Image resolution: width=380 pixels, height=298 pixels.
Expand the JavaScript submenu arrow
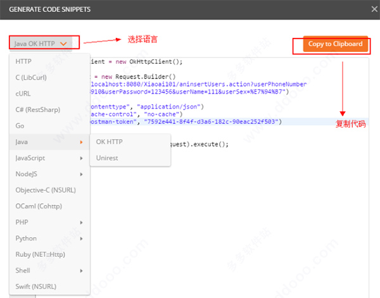[x=81, y=158]
